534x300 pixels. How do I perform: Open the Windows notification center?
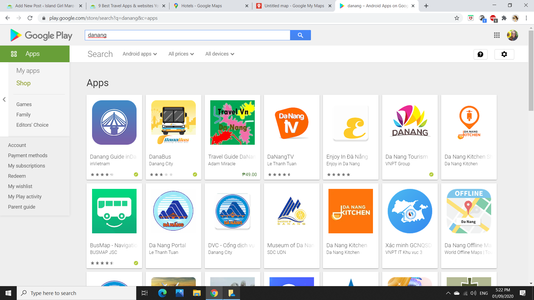tap(523, 293)
